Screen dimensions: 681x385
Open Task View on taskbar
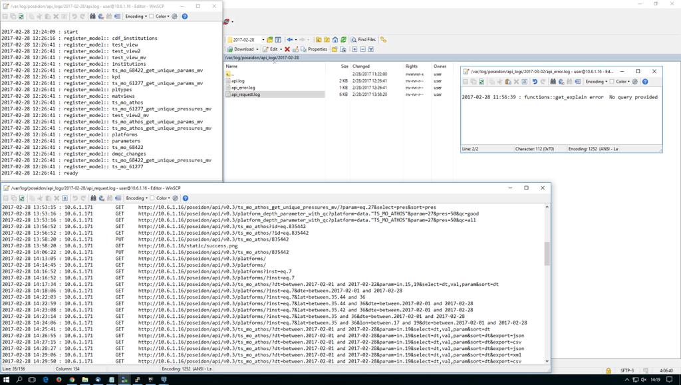(32, 380)
